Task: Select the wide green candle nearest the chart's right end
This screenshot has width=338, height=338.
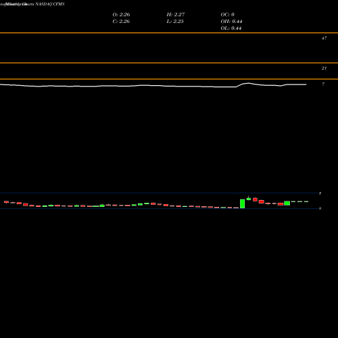Action: (x=287, y=203)
